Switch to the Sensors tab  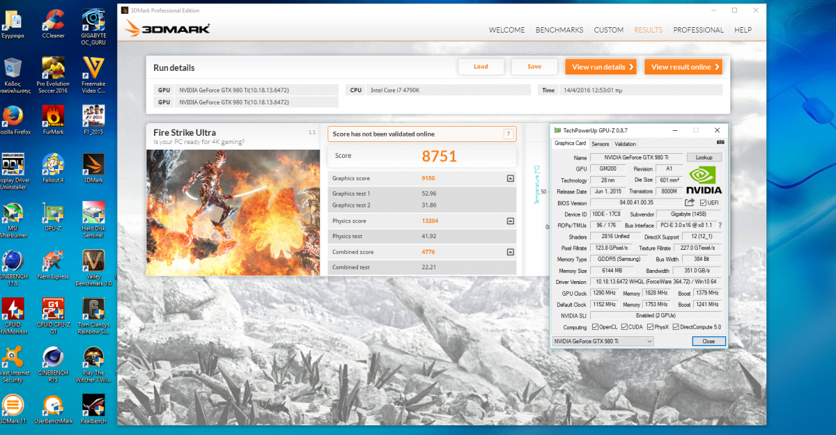point(601,144)
